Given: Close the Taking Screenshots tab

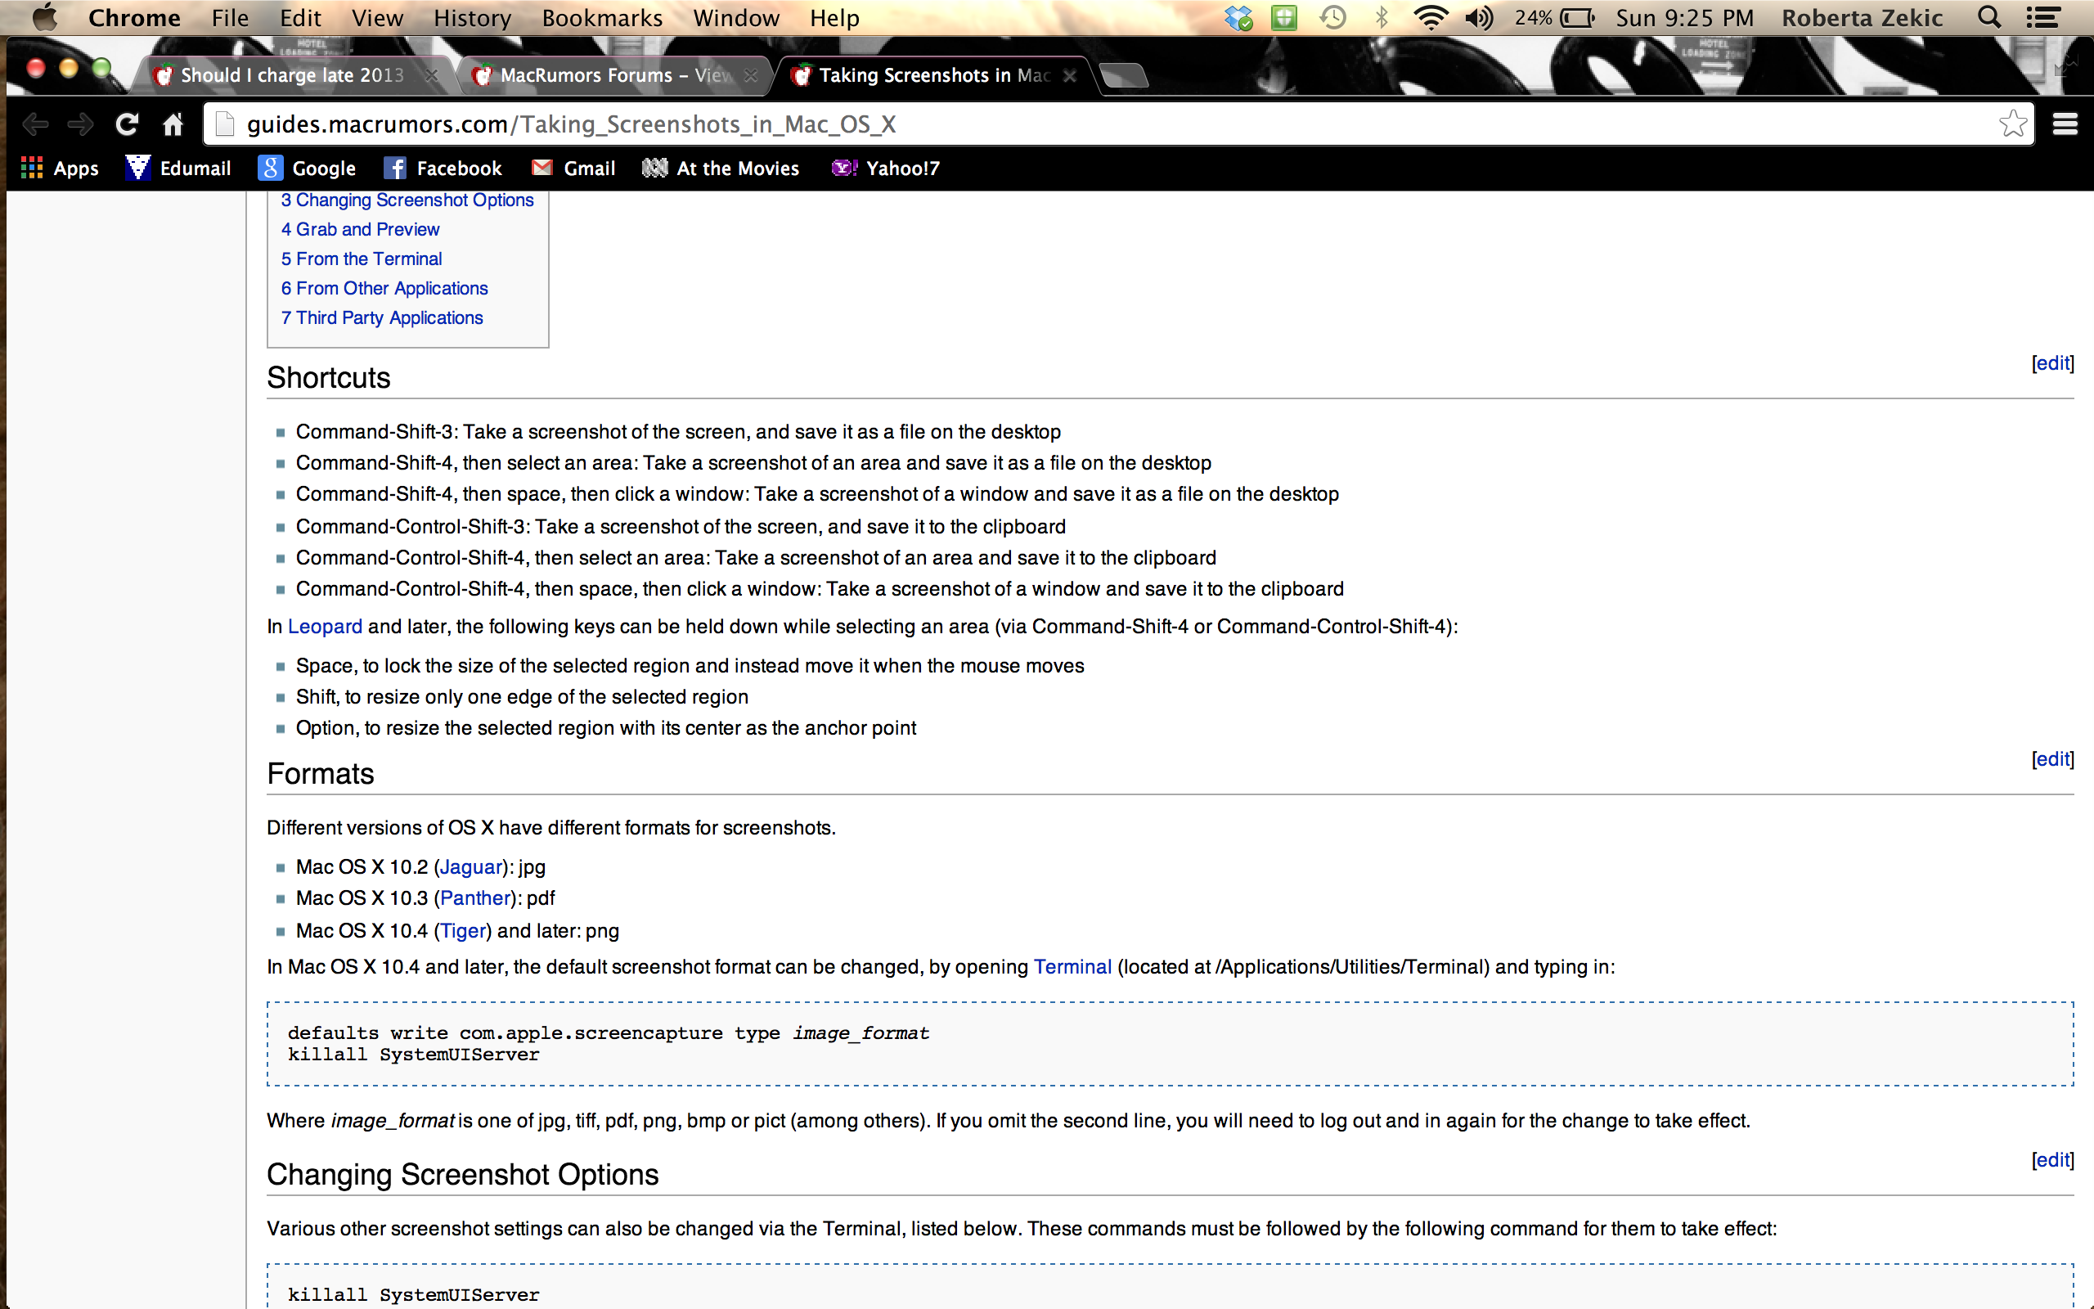Looking at the screenshot, I should coord(1070,76).
